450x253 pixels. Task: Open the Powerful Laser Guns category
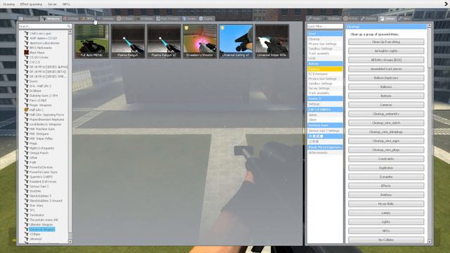(x=43, y=171)
